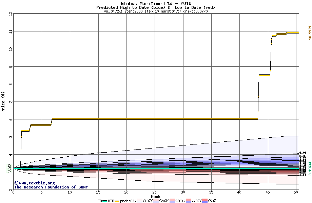
Task: Select the 20% to 30% probability swatch
Action: click(x=172, y=201)
